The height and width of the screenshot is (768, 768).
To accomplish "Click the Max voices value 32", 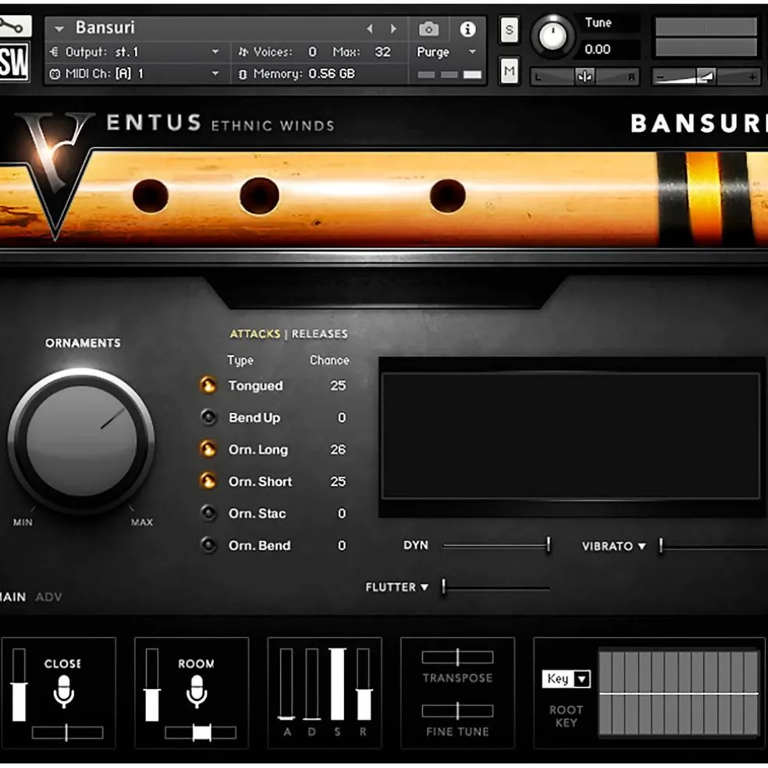I will [382, 52].
